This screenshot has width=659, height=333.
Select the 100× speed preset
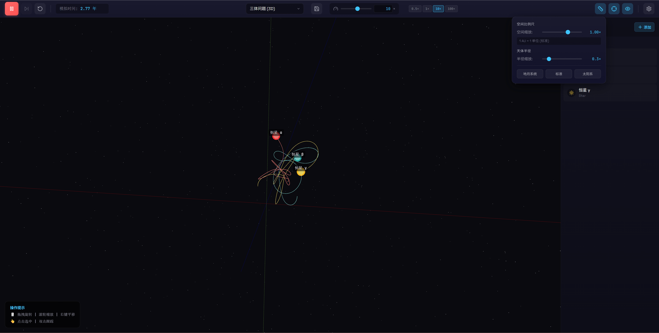click(451, 9)
